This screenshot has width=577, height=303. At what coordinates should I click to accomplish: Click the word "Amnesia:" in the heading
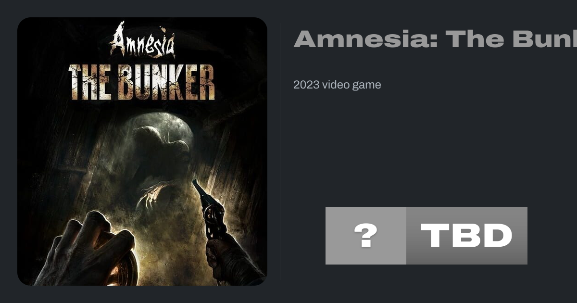pyautogui.click(x=365, y=39)
